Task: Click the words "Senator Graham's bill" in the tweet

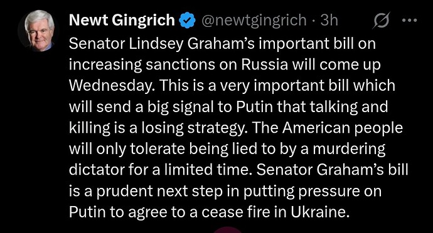Action: pos(332,170)
